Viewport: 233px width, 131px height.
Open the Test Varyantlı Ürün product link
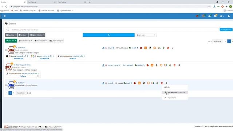coord(23,65)
